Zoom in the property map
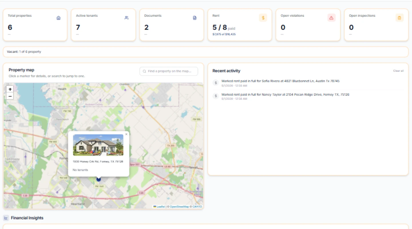Viewport: 412px width, 229px height. [10, 89]
